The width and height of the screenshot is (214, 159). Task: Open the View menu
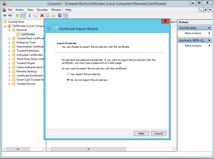pos(30,10)
